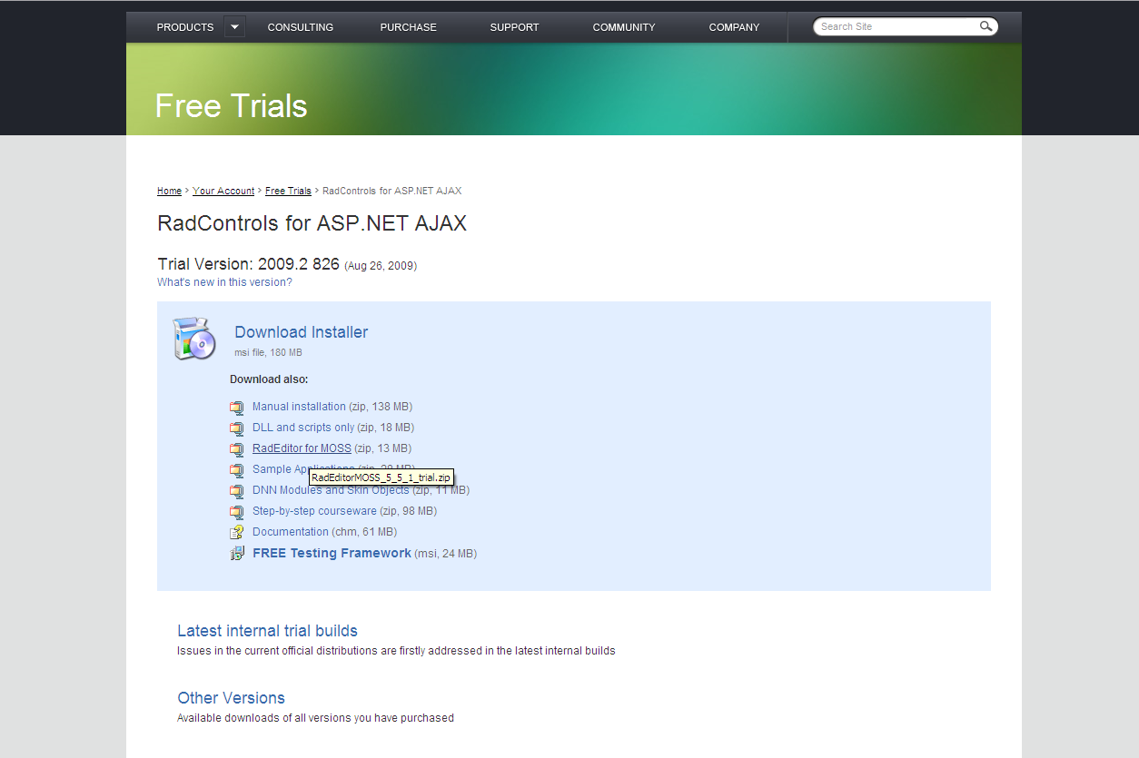Click the zip icon beside RadEditor for MOSS
This screenshot has height=758, width=1139.
coord(237,449)
